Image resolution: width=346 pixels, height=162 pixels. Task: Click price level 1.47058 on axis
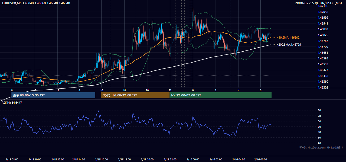pyautogui.click(x=323, y=12)
